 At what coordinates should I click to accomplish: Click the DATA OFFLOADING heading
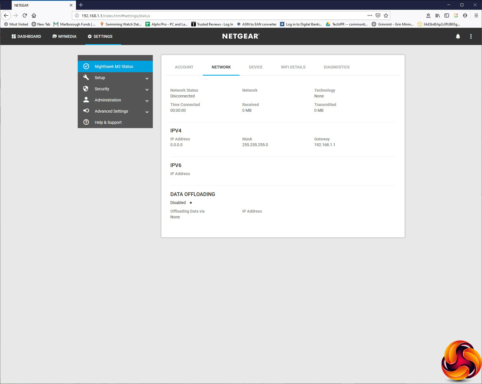(193, 194)
